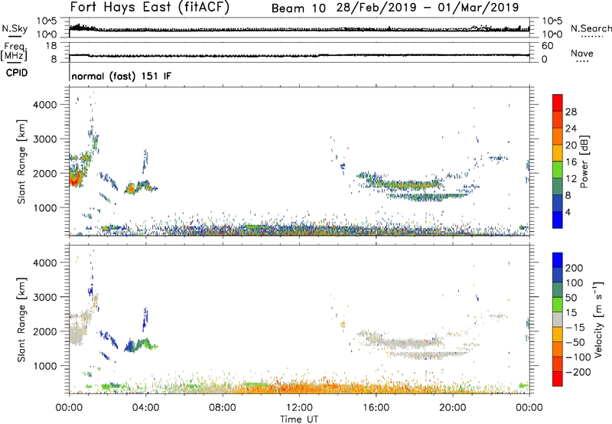Click the 'Freq. [MHz]' axis label
The width and height of the screenshot is (612, 424).
(x=14, y=52)
